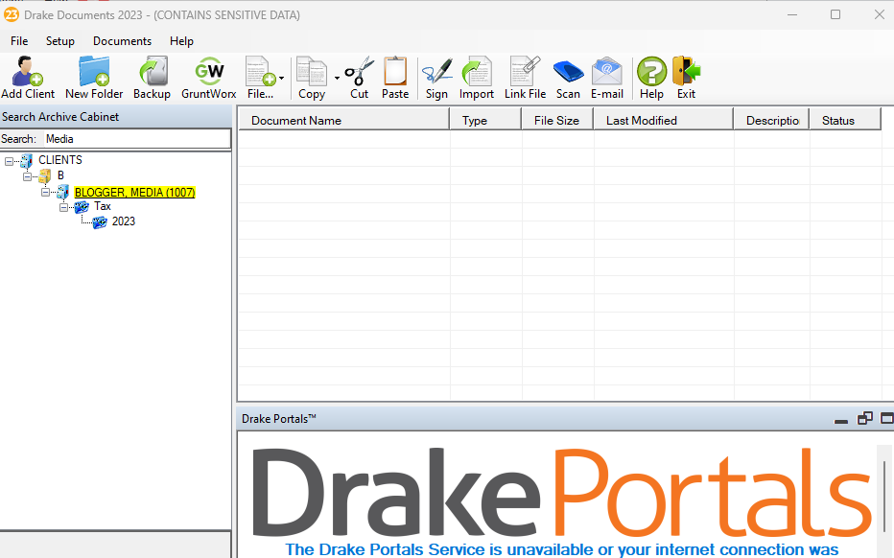Viewport: 894px width, 558px height.
Task: Open the File... dropdown arrow
Action: click(281, 78)
